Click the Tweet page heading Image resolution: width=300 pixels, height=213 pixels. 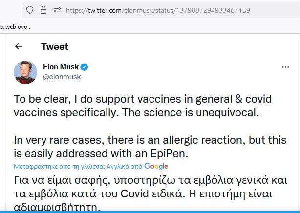(x=55, y=46)
